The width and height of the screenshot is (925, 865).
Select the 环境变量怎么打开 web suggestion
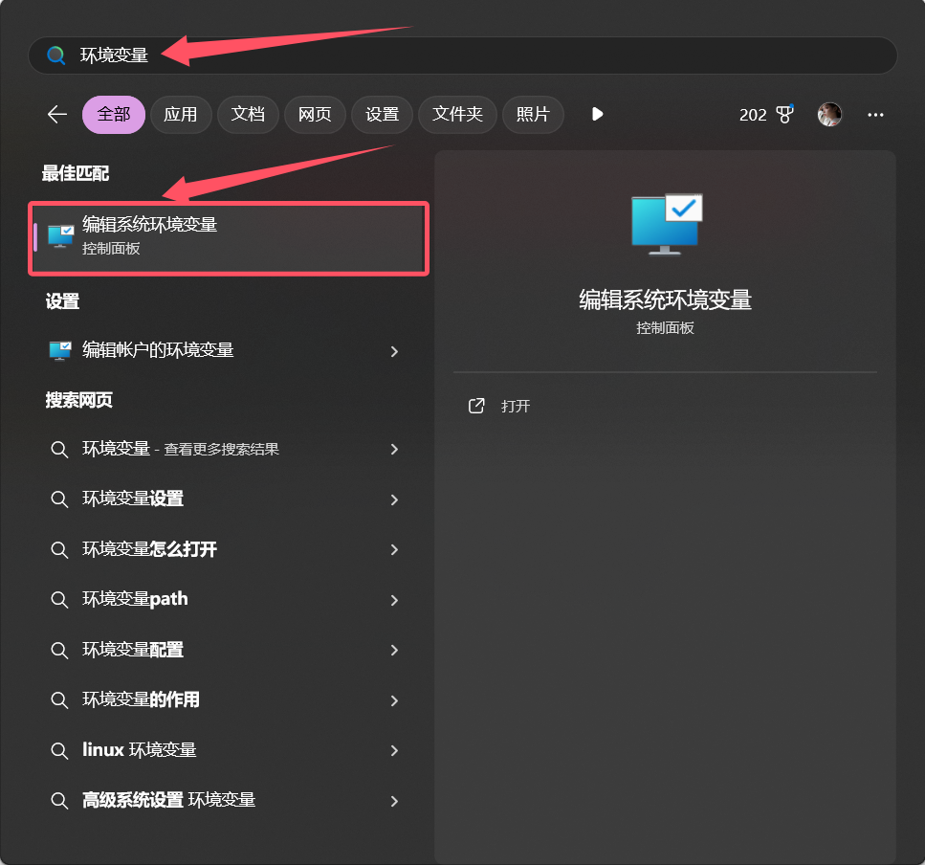(225, 550)
